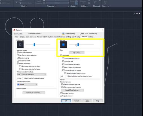
Task: Toggle Show bounding box on groups
Action: [65, 73]
